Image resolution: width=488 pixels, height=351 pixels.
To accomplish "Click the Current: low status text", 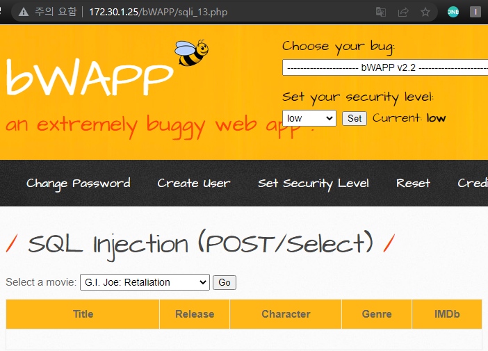I will pyautogui.click(x=409, y=118).
